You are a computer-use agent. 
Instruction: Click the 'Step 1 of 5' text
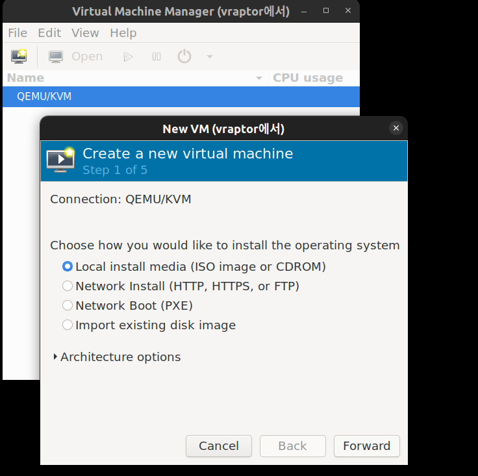[115, 170]
